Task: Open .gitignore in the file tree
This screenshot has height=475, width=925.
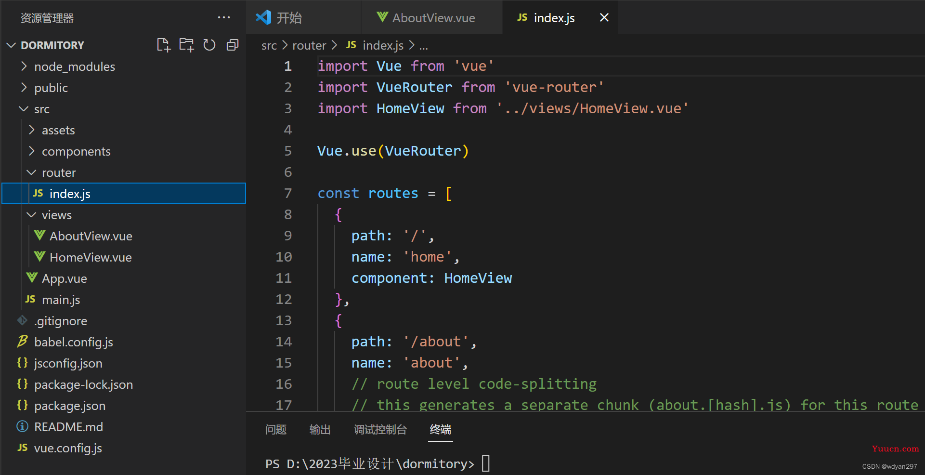Action: (x=124, y=321)
